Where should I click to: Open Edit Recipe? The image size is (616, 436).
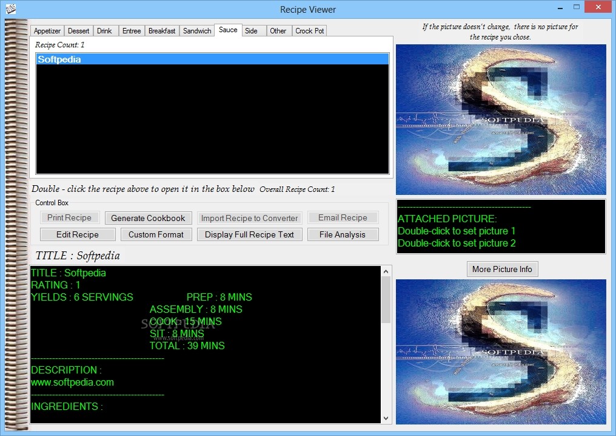pyautogui.click(x=78, y=234)
